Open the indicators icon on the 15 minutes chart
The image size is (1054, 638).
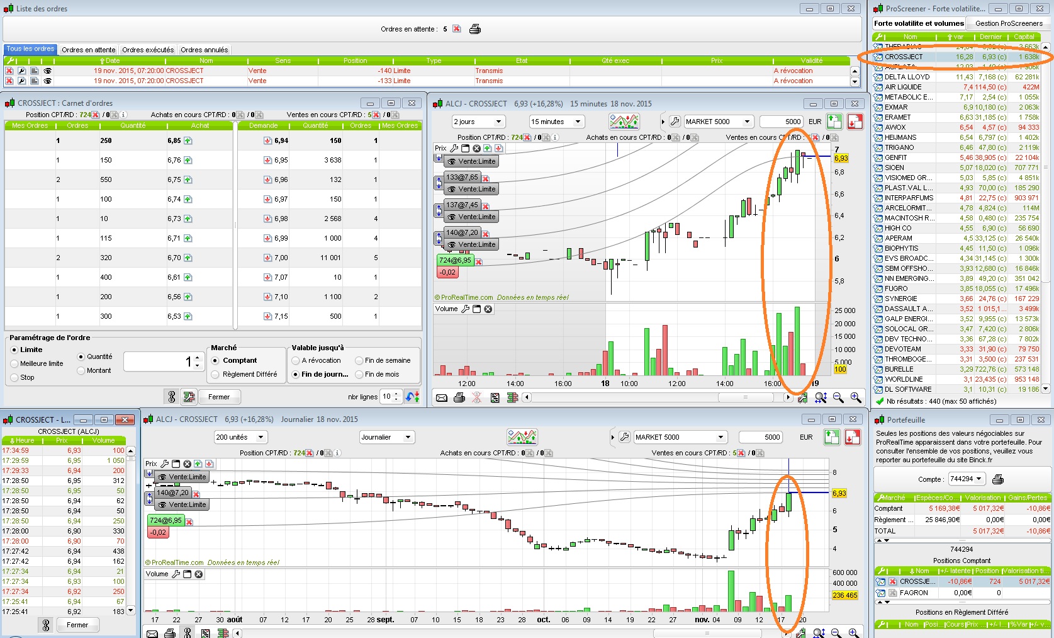click(x=624, y=122)
